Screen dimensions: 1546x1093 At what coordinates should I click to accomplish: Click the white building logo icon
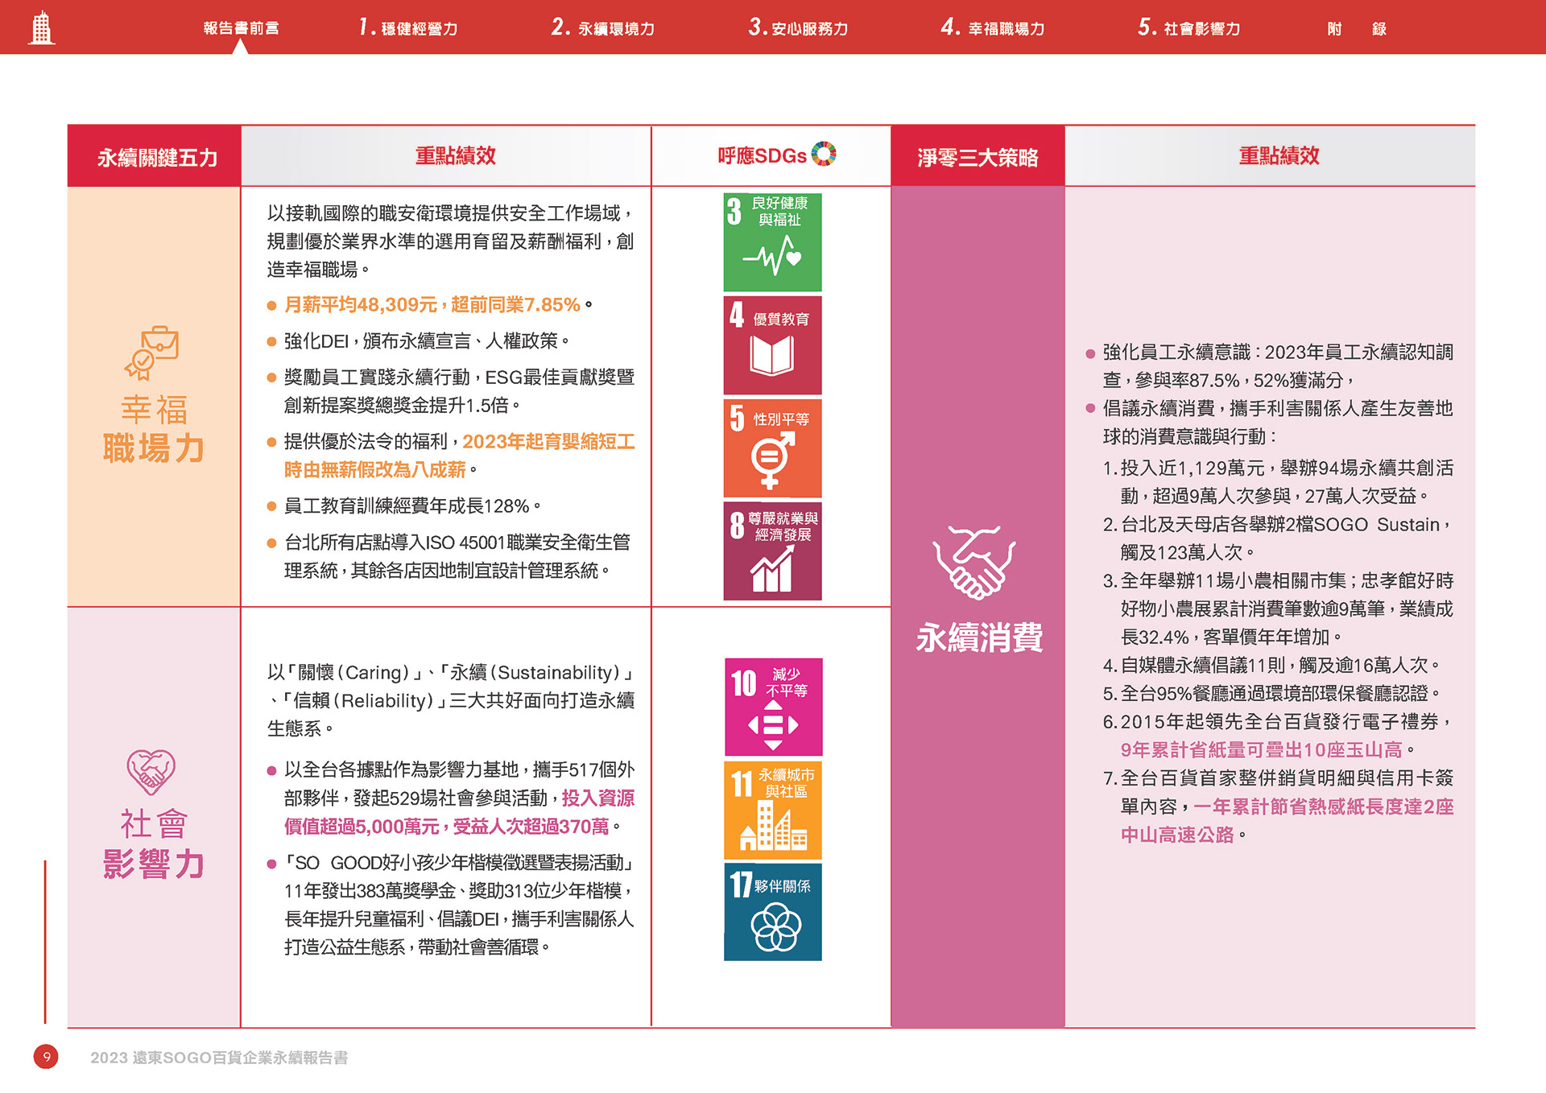(x=41, y=28)
